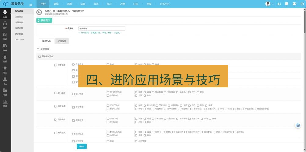
Task: Check the 部门管理功能 checkbox
Action: tap(108, 92)
